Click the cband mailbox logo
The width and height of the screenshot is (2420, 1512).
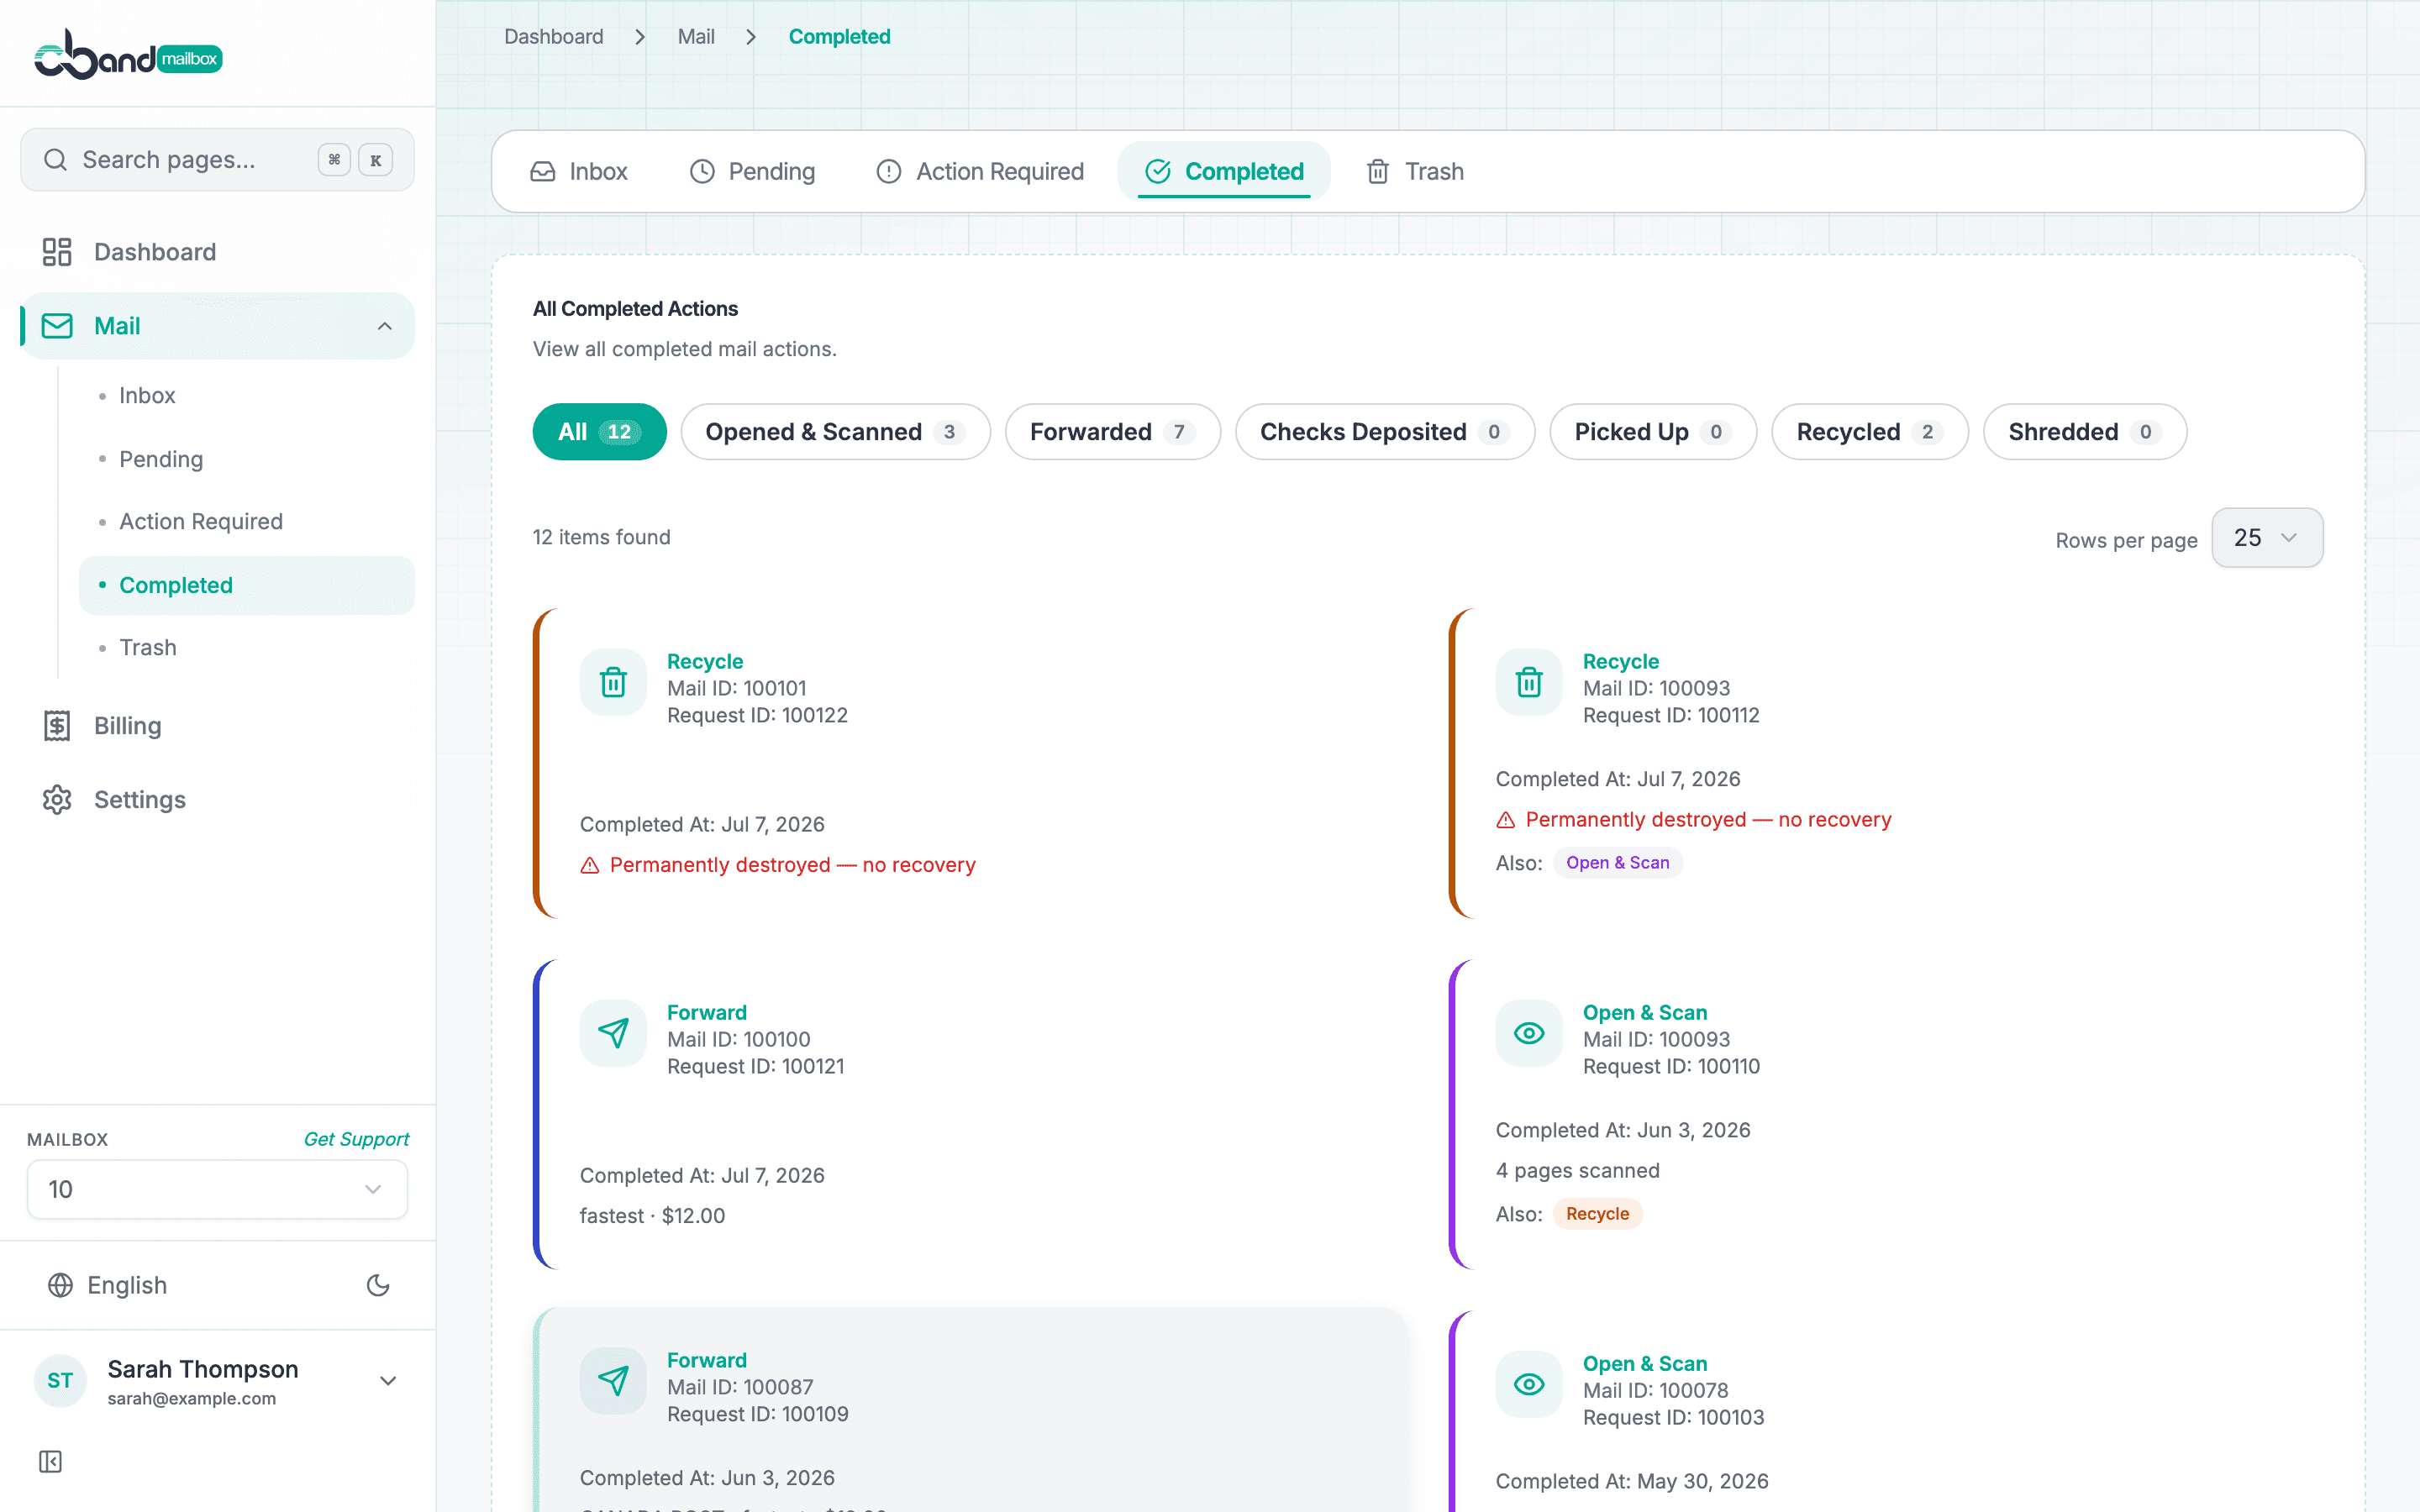[128, 55]
